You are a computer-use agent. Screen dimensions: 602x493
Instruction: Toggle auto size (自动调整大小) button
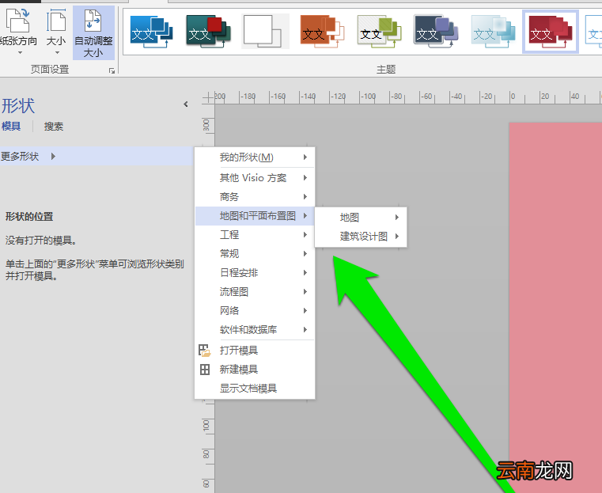point(93,33)
